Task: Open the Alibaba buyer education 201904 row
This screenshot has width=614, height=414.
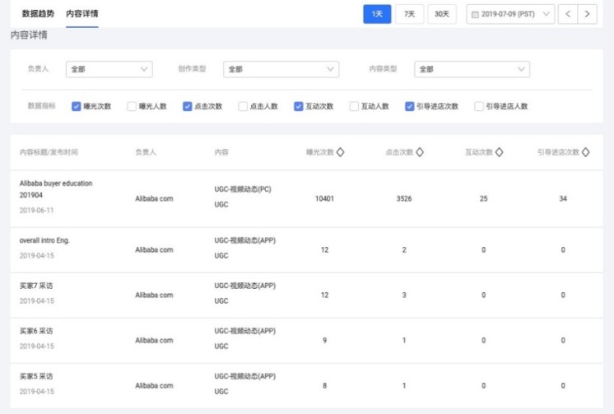Action: 56,189
